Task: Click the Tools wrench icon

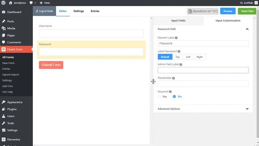Action: (x=4, y=123)
